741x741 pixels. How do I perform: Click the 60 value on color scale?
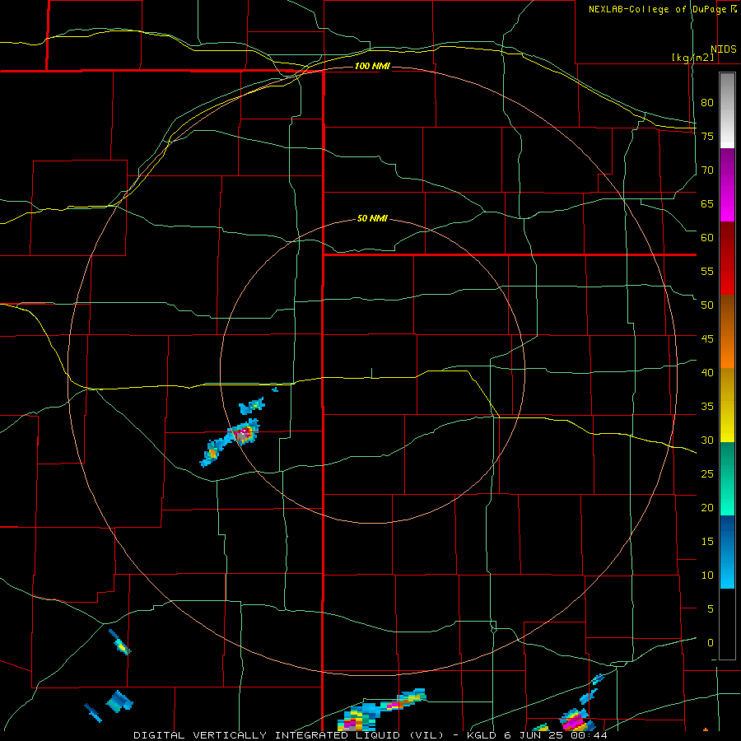click(x=707, y=238)
